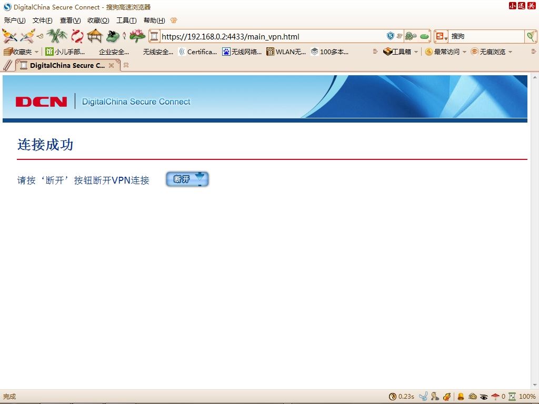The height and width of the screenshot is (404, 539).
Task: Click the scroll down arrow of the page scrollbar
Action: [x=535, y=386]
